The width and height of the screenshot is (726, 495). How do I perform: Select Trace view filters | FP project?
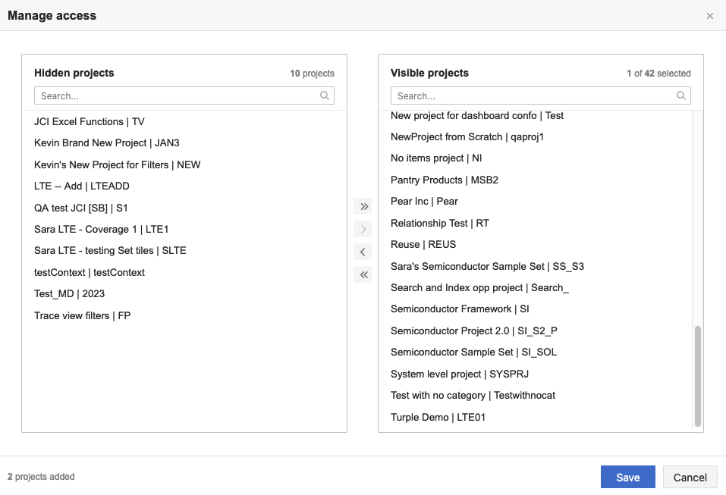point(83,315)
